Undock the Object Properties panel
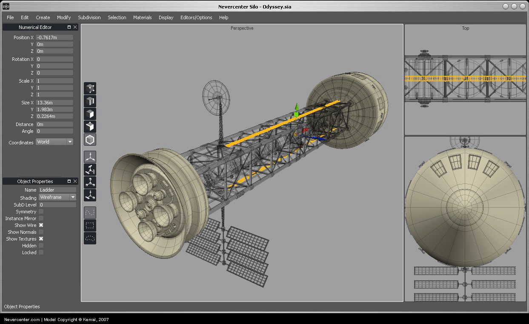The image size is (529, 324). pyautogui.click(x=69, y=181)
